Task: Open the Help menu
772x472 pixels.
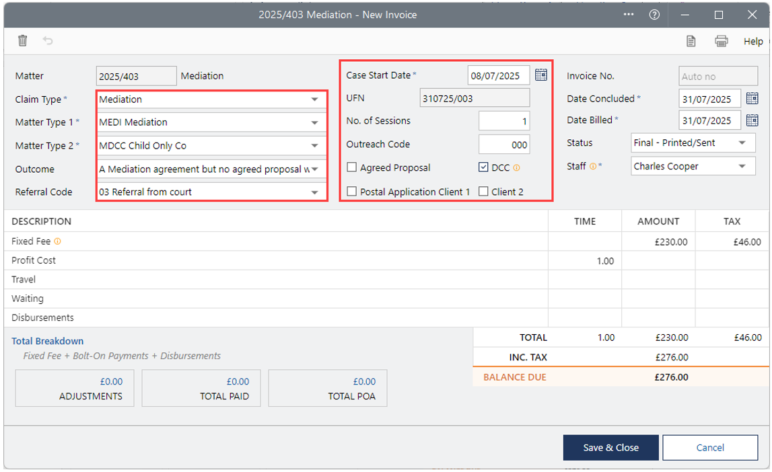Action: [x=753, y=41]
